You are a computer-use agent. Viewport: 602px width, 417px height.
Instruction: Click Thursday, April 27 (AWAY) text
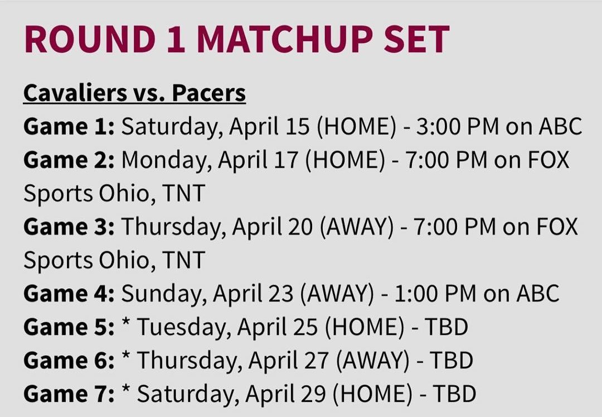[273, 361]
